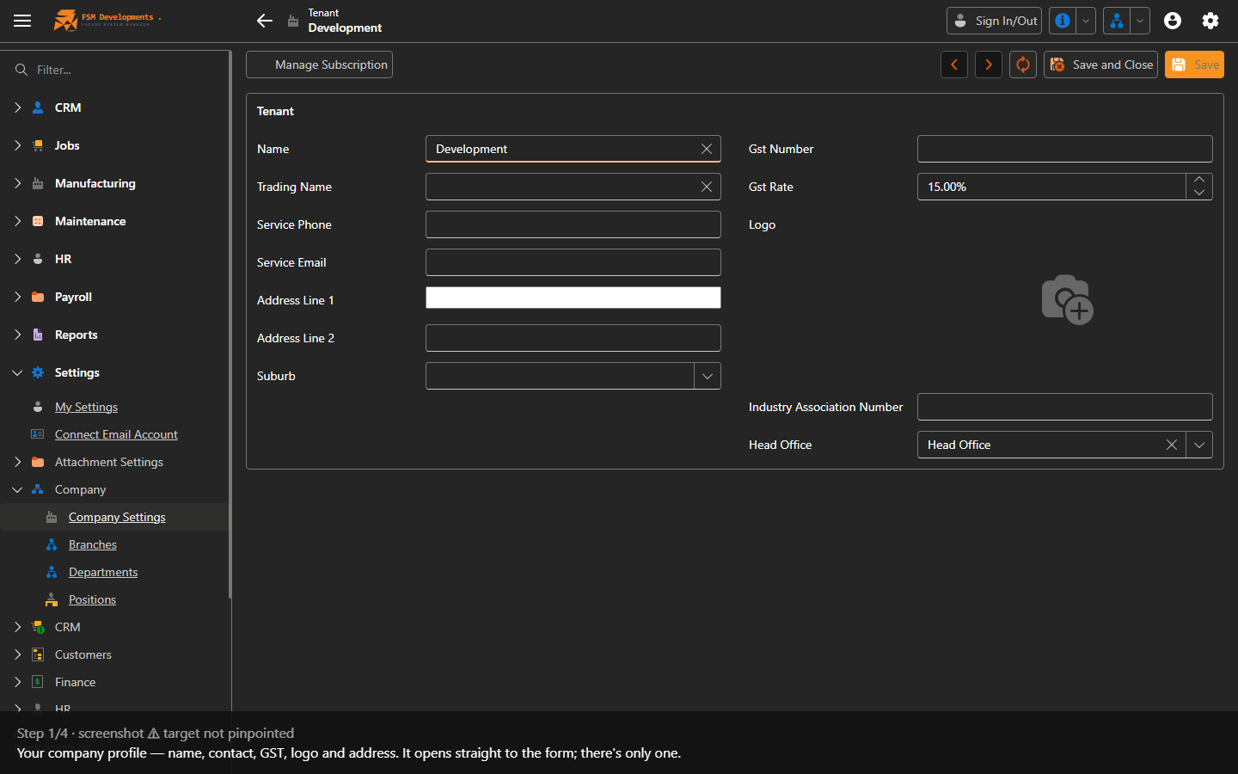Expand Finance under Settings
The height and width of the screenshot is (774, 1238).
pyautogui.click(x=17, y=682)
